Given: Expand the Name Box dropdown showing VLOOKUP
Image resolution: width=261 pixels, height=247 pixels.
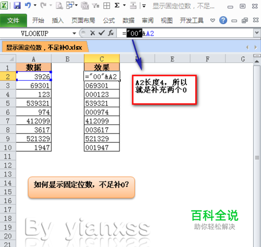Looking at the screenshot, I should click(x=74, y=33).
